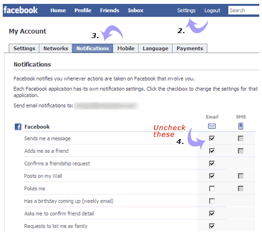Click the Facebook 'f' application icon

point(18,127)
